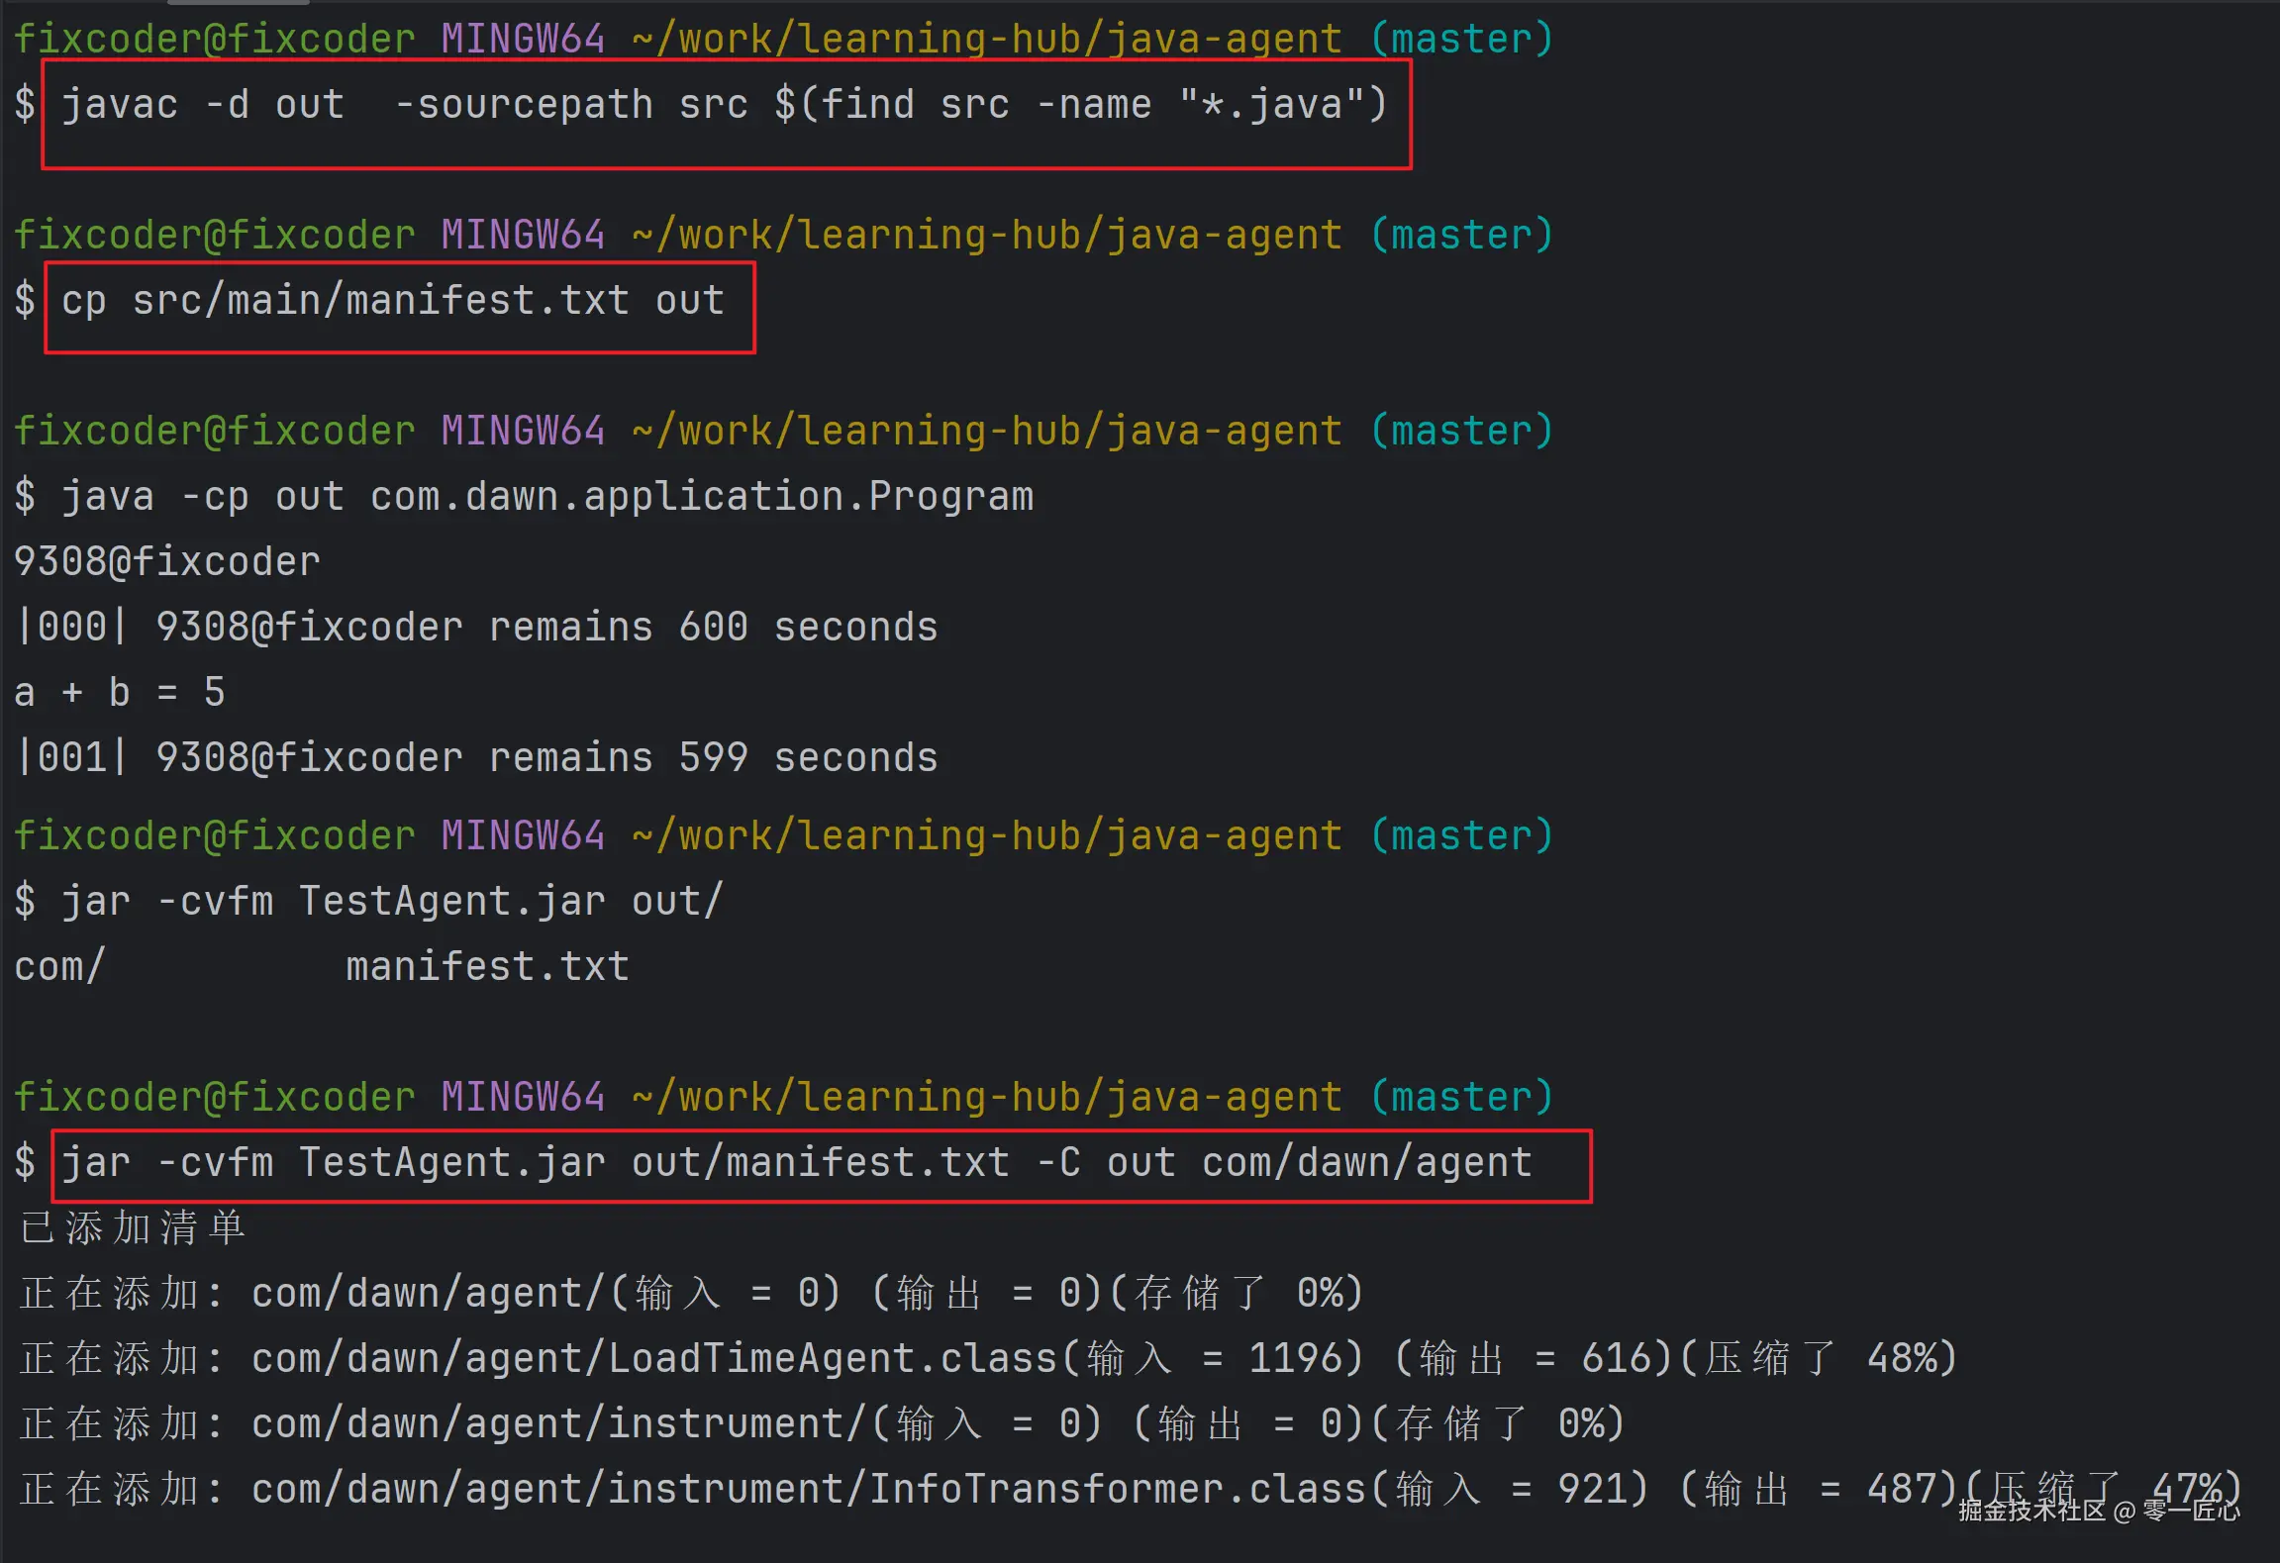Click the a + b = 5 output
2280x1563 pixels.
(119, 693)
